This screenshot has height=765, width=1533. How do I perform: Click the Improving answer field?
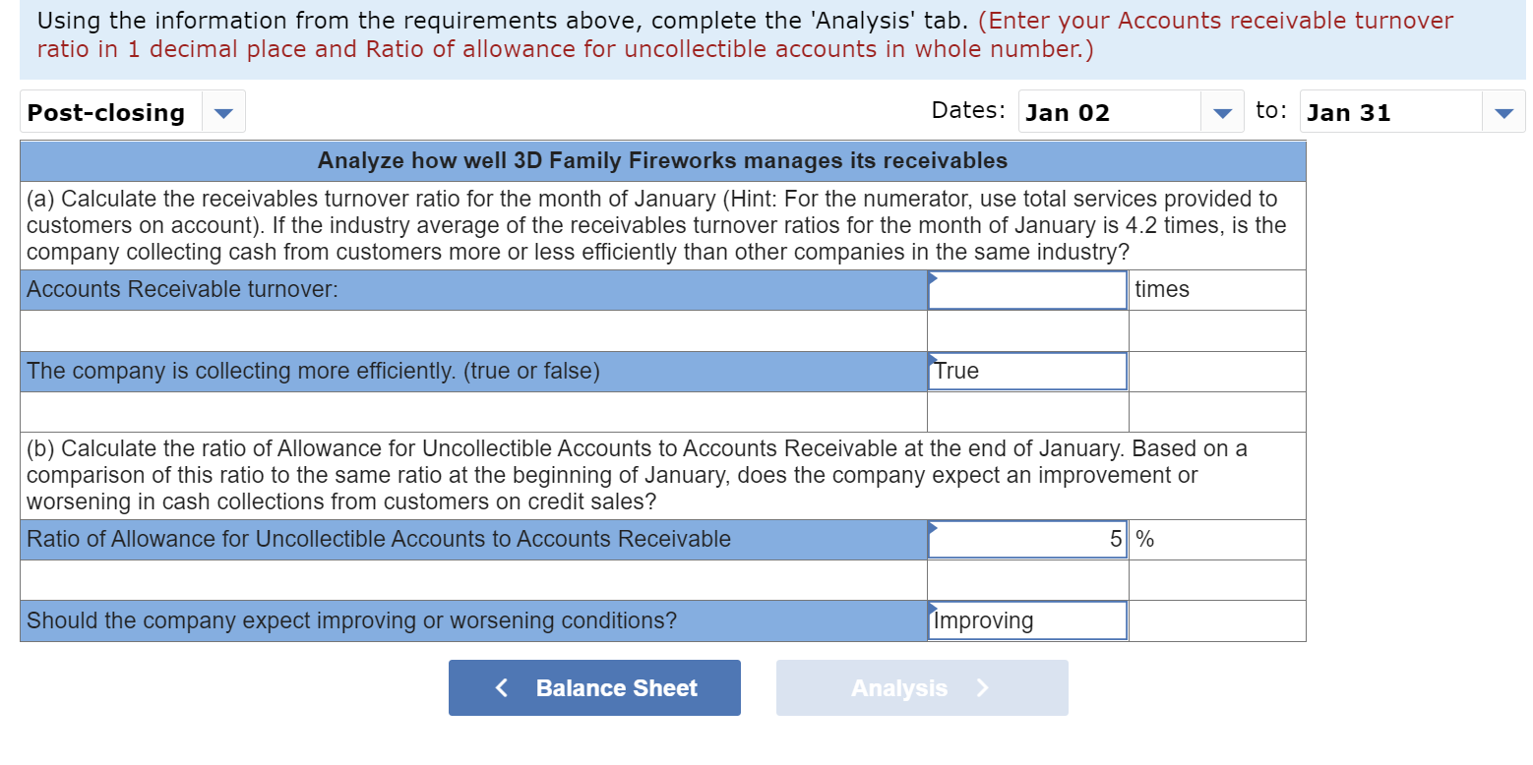(1026, 620)
